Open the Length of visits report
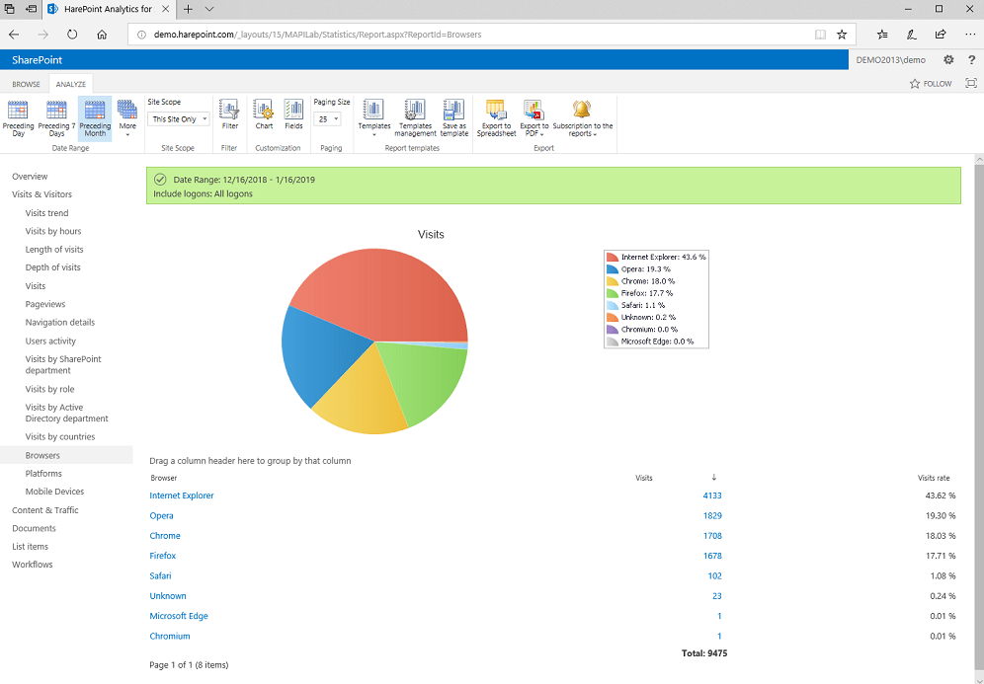Image resolution: width=984 pixels, height=684 pixels. point(54,250)
